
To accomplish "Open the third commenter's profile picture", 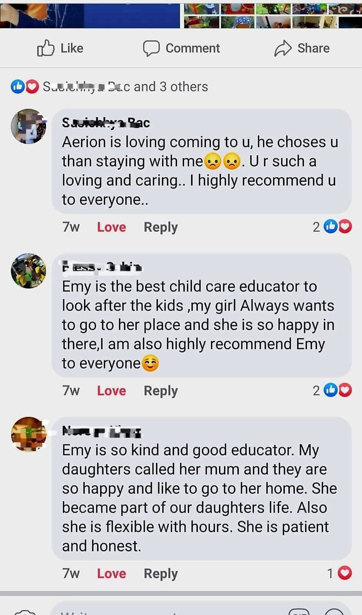I will pos(28,434).
